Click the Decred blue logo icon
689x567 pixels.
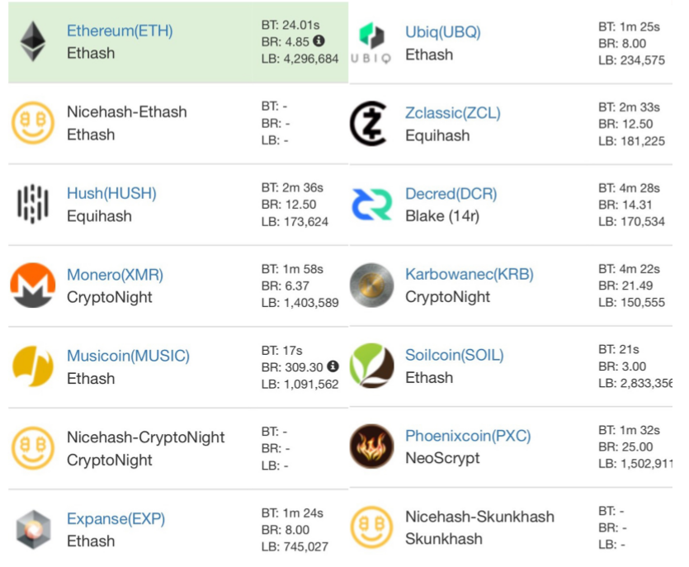(x=371, y=205)
